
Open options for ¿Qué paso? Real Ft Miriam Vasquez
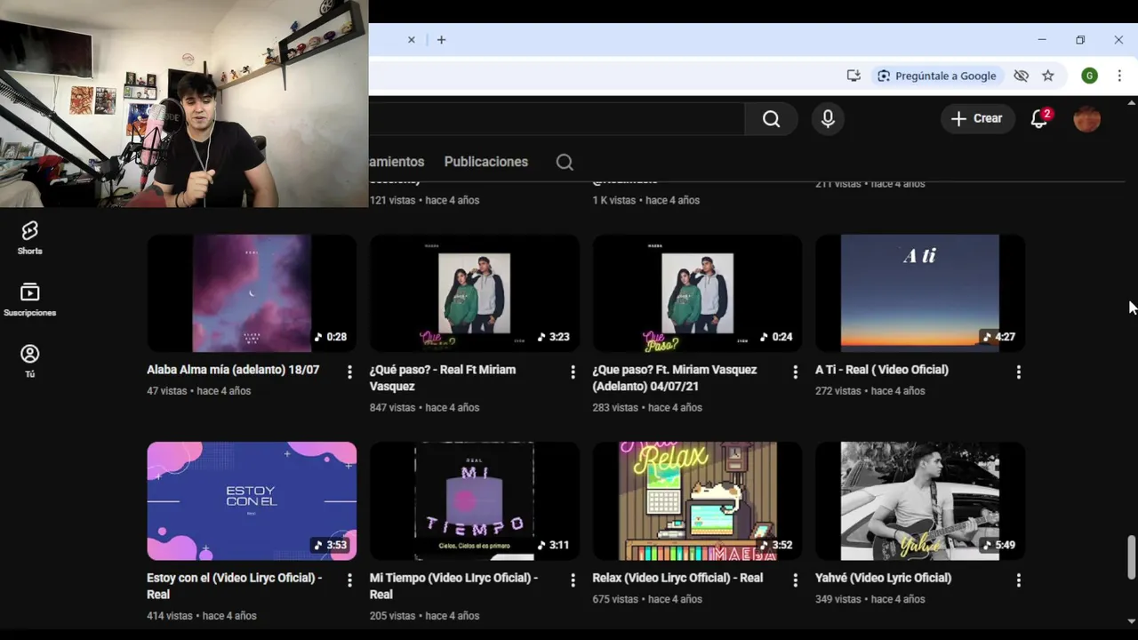[573, 372]
